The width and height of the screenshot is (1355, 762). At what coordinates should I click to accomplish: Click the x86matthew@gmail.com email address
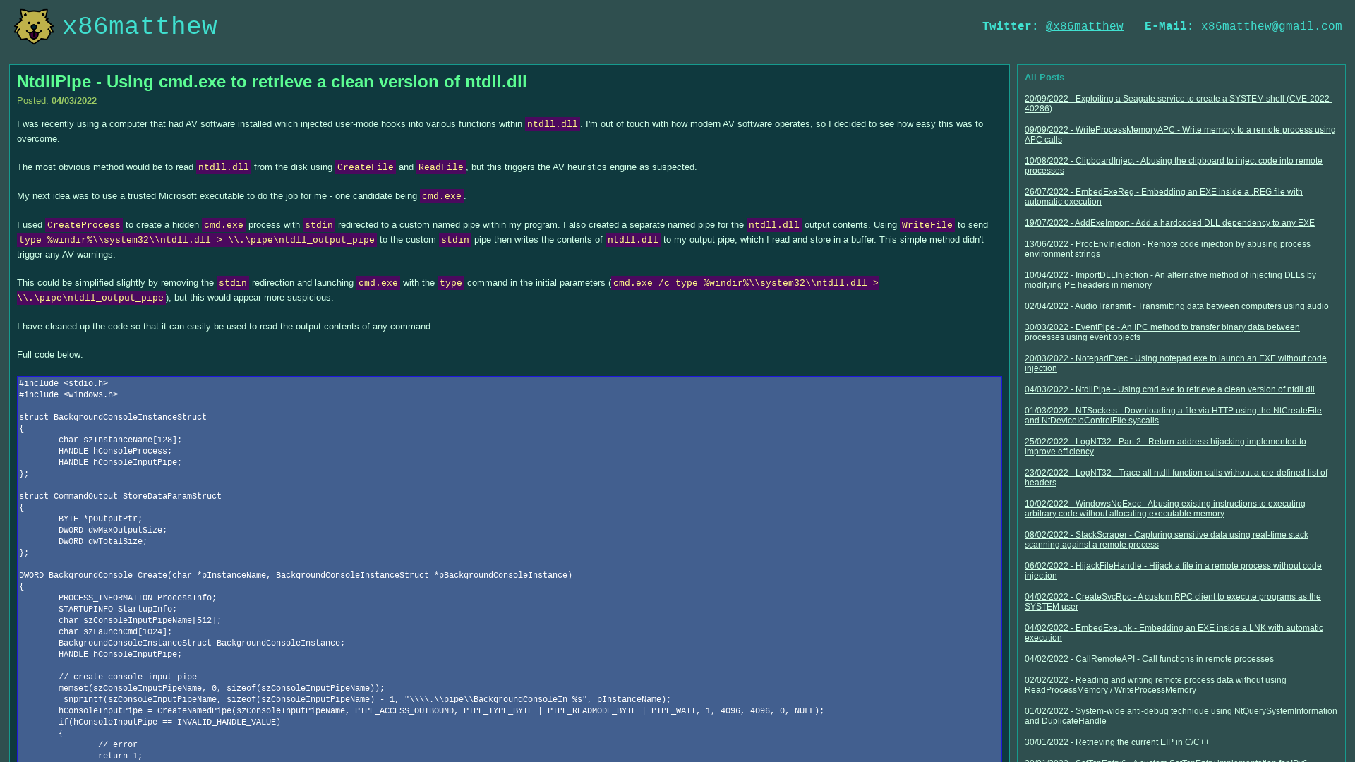pyautogui.click(x=1271, y=27)
